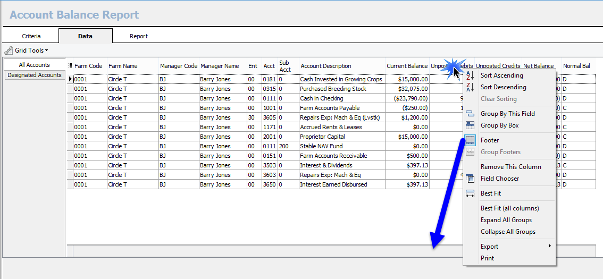Image resolution: width=603 pixels, height=279 pixels.
Task: Click the column selector icon beside Farm Code
Action: pyautogui.click(x=70, y=66)
